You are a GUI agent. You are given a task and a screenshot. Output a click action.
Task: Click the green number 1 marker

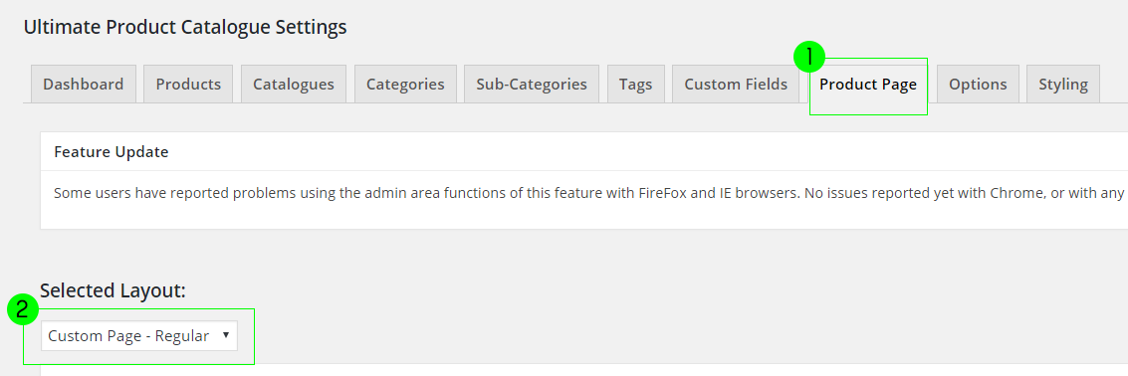click(x=809, y=56)
